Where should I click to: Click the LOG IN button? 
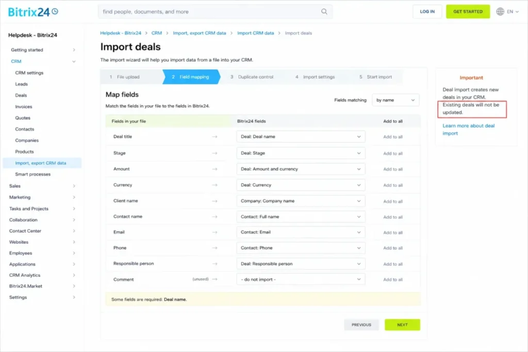pyautogui.click(x=427, y=11)
